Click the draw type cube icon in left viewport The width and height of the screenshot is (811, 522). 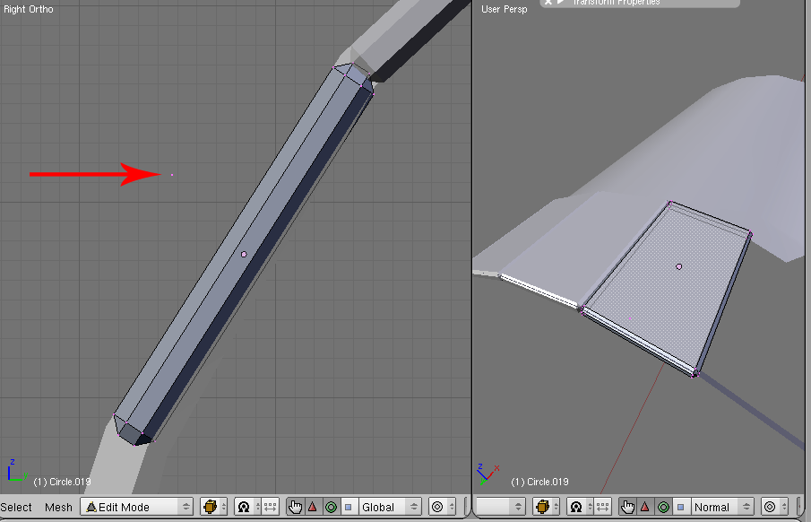pyautogui.click(x=210, y=507)
